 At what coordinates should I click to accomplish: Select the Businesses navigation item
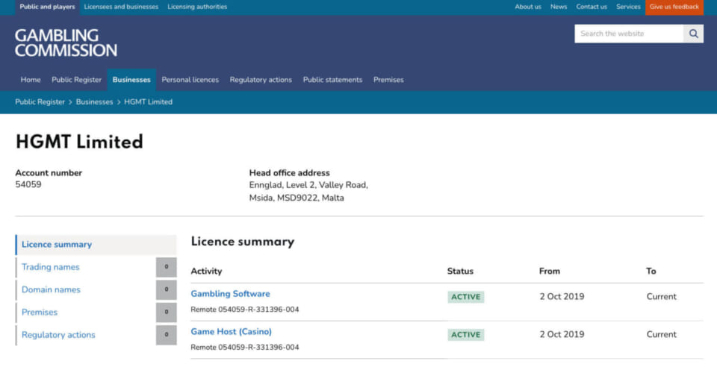click(x=131, y=80)
